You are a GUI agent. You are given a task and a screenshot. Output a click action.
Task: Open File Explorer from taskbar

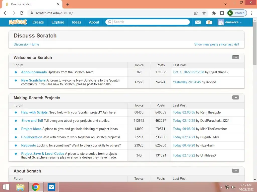coord(21,187)
